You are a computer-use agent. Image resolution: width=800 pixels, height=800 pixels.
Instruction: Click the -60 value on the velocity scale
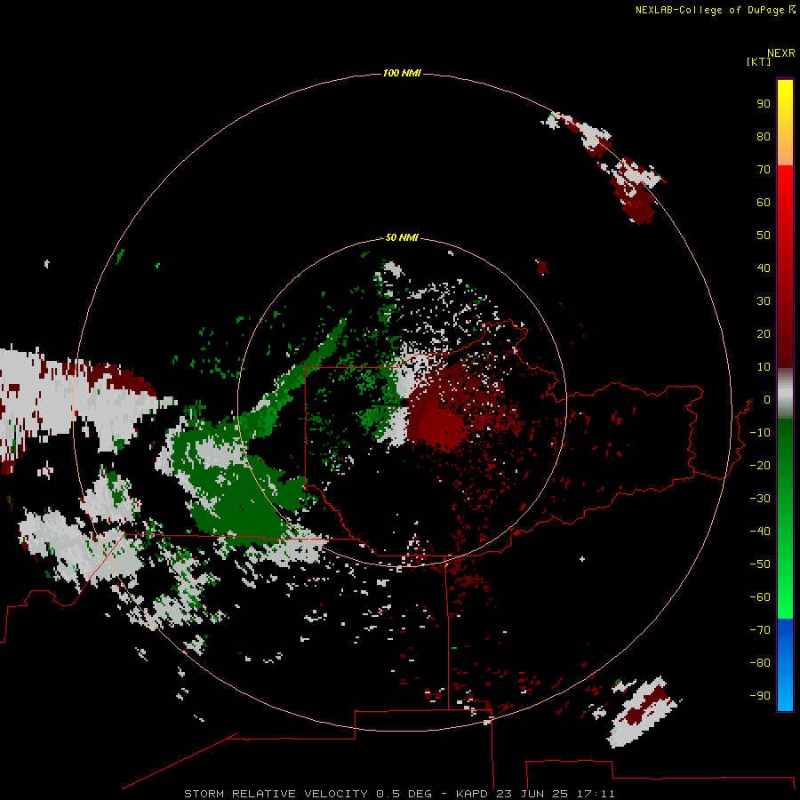tap(760, 597)
